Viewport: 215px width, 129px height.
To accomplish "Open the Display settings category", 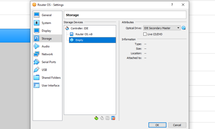I will [47, 31].
